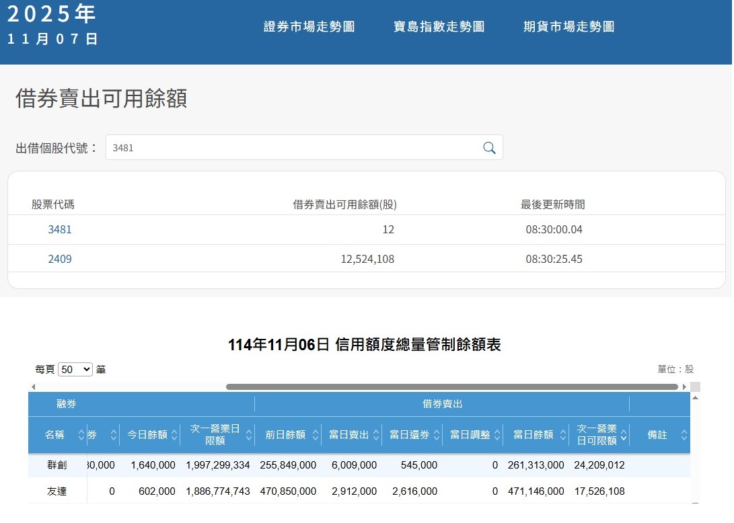Open 寶島指數走勢圖 menu item

[x=439, y=27]
